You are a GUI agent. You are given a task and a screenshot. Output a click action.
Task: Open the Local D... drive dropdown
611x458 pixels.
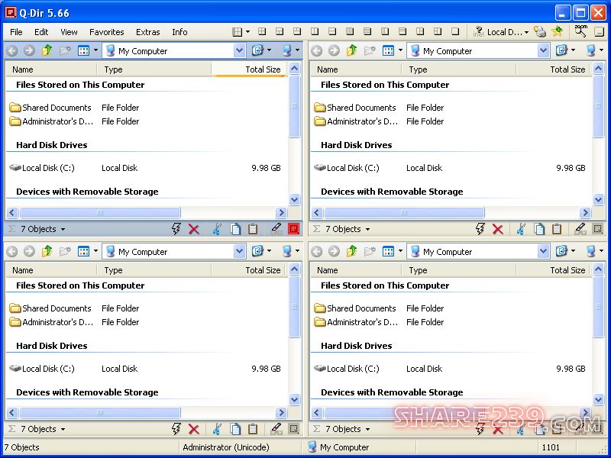coord(526,32)
